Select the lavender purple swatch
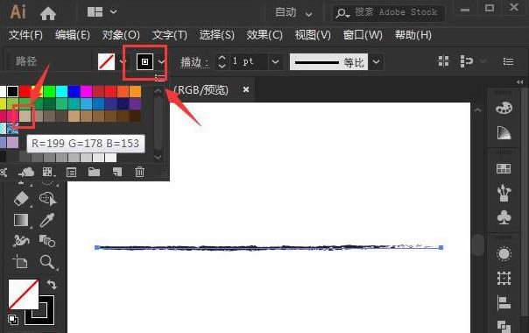The height and width of the screenshot is (333, 529). 12,142
